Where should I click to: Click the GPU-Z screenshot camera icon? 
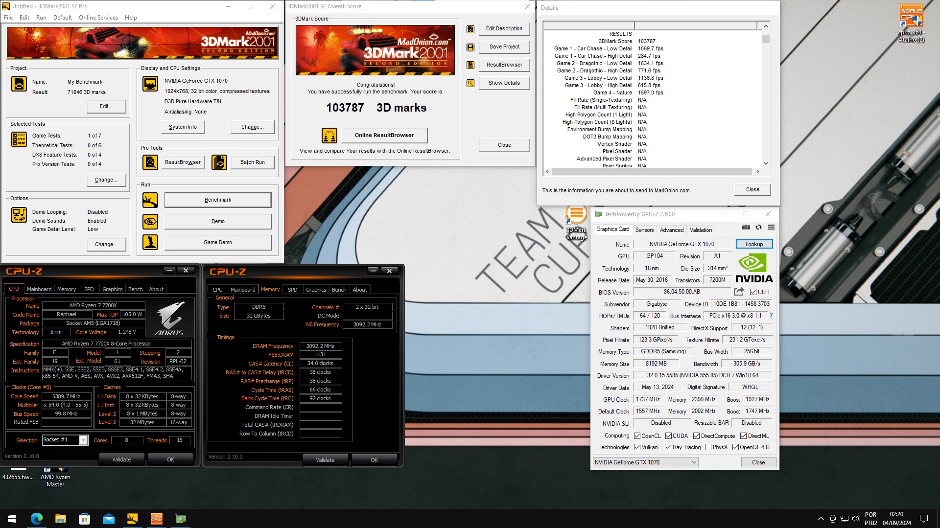point(746,227)
